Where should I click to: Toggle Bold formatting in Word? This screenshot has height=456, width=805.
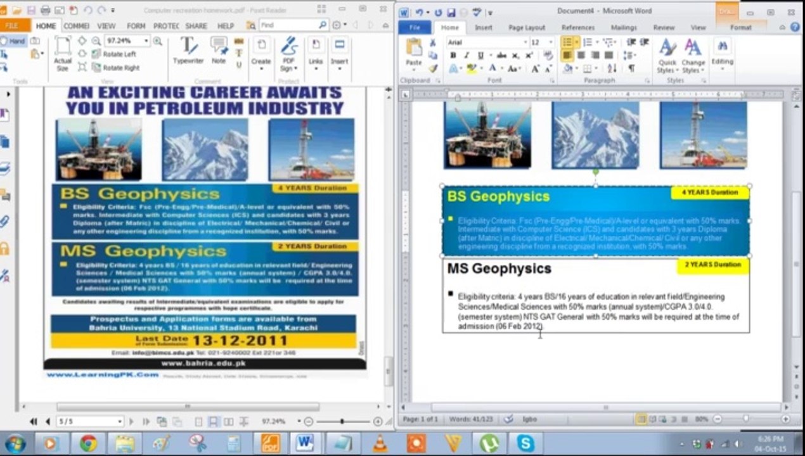tap(453, 56)
